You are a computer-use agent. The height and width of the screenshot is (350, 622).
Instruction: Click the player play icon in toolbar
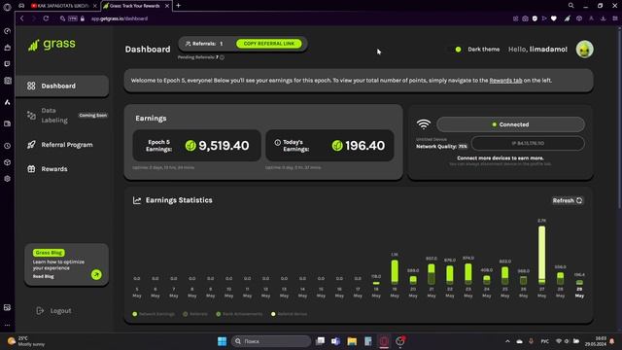pos(544,18)
